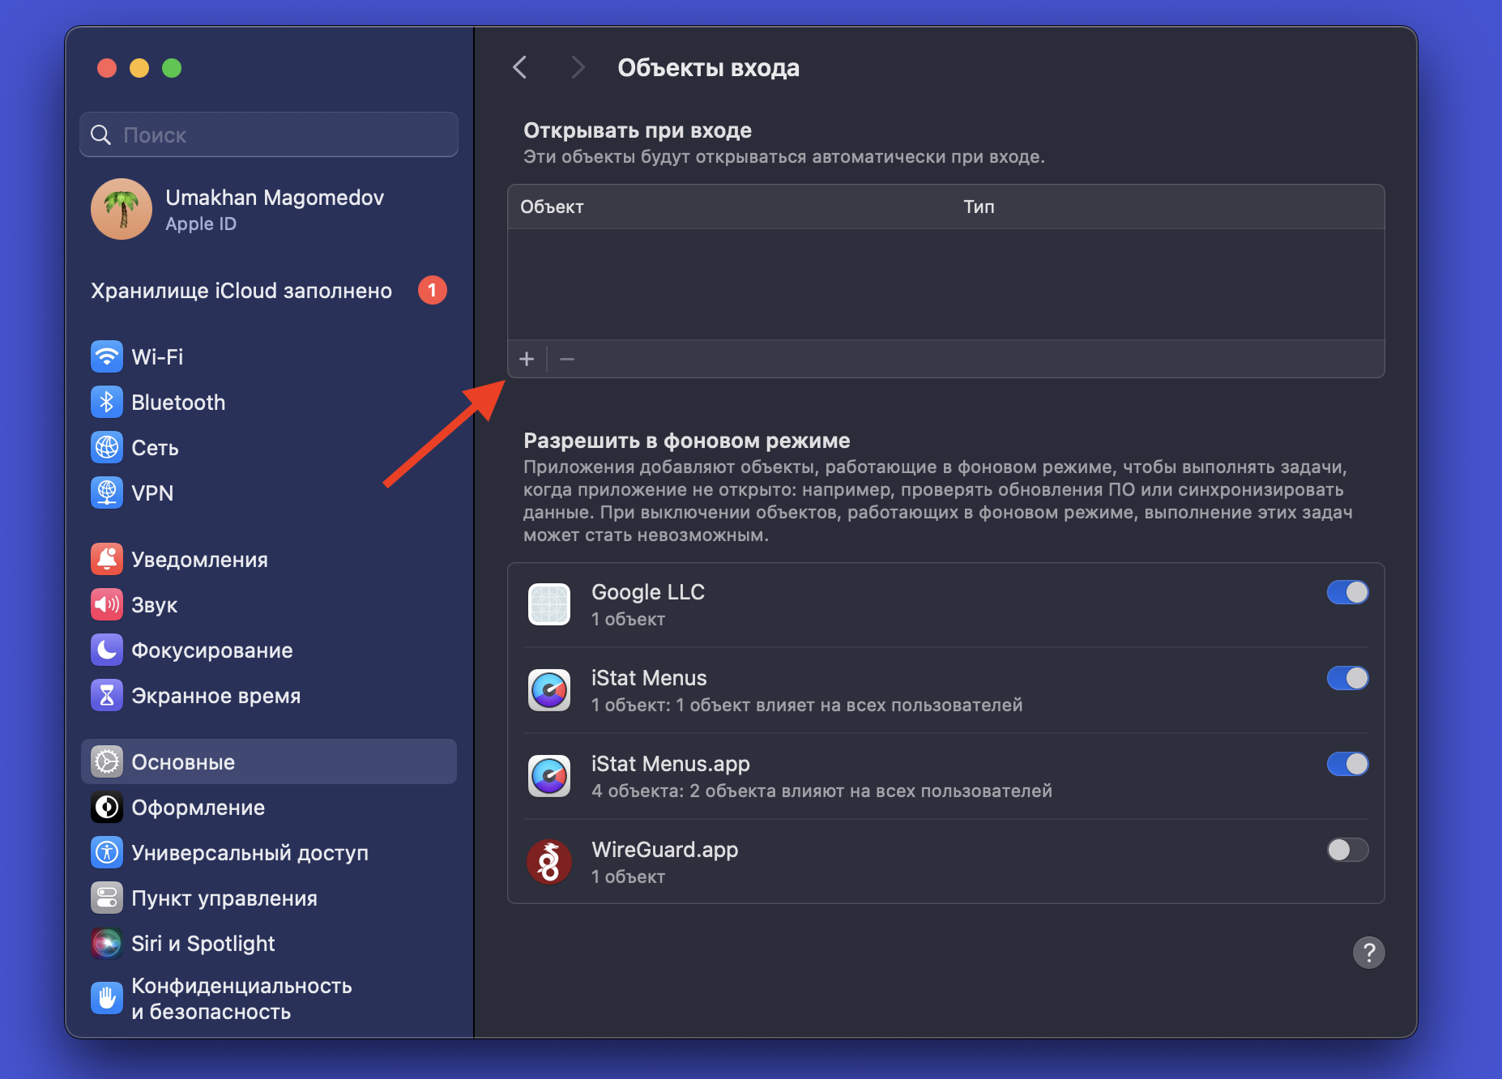Screen dimensions: 1502x1079
Task: Add a login item with plus button
Action: [527, 359]
